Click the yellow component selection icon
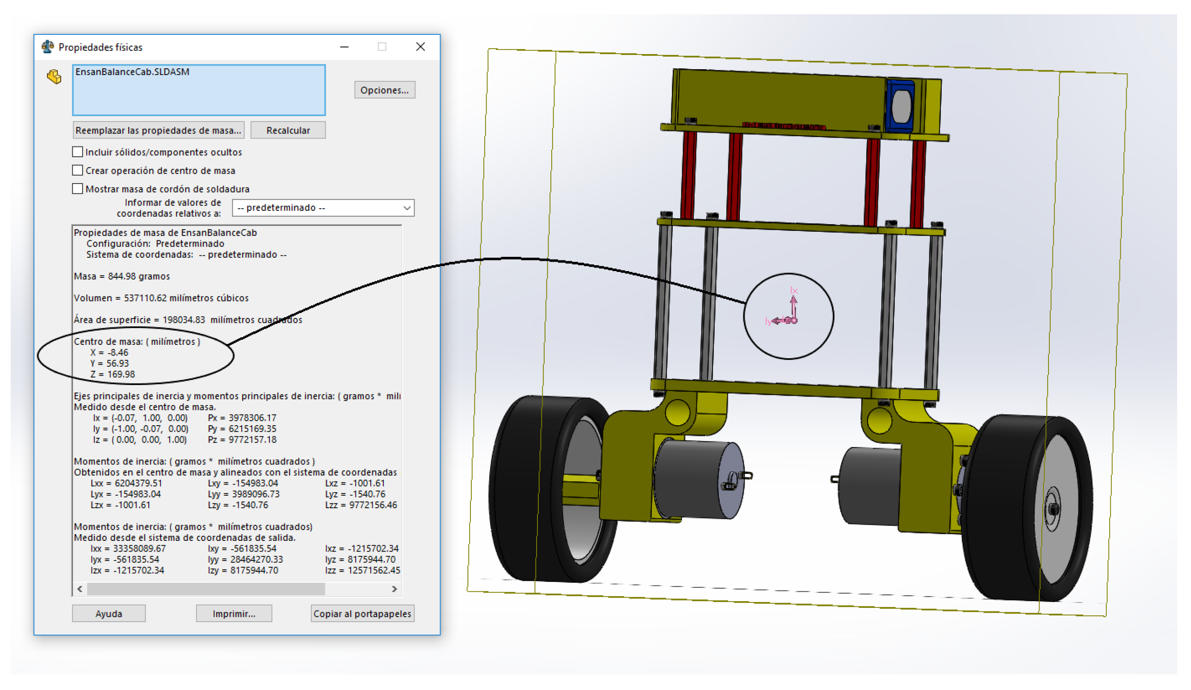Screen dimensions: 1191x690 coord(55,76)
